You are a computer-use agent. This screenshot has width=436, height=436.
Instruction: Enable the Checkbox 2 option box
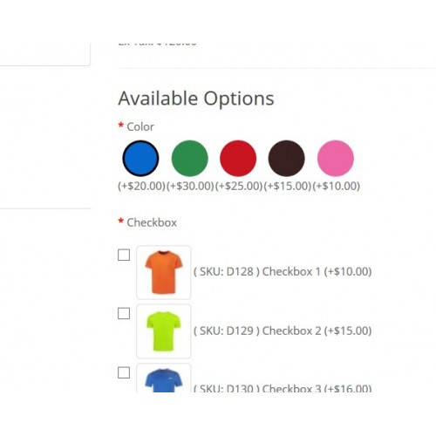pyautogui.click(x=124, y=314)
